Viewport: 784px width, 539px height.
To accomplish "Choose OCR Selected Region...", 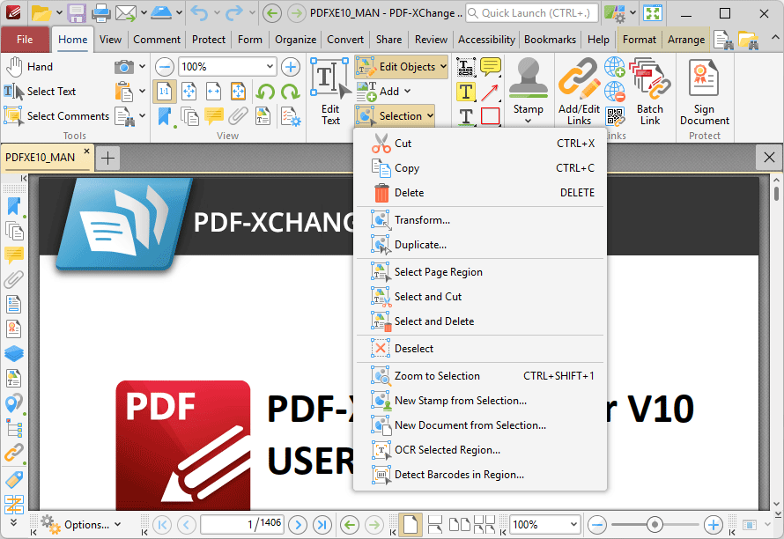I will pos(480,450).
